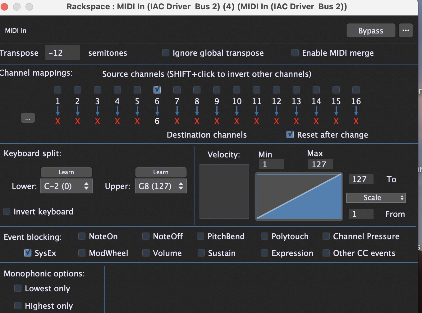The image size is (422, 313).
Task: Block Channel Pressure events
Action: coord(326,236)
